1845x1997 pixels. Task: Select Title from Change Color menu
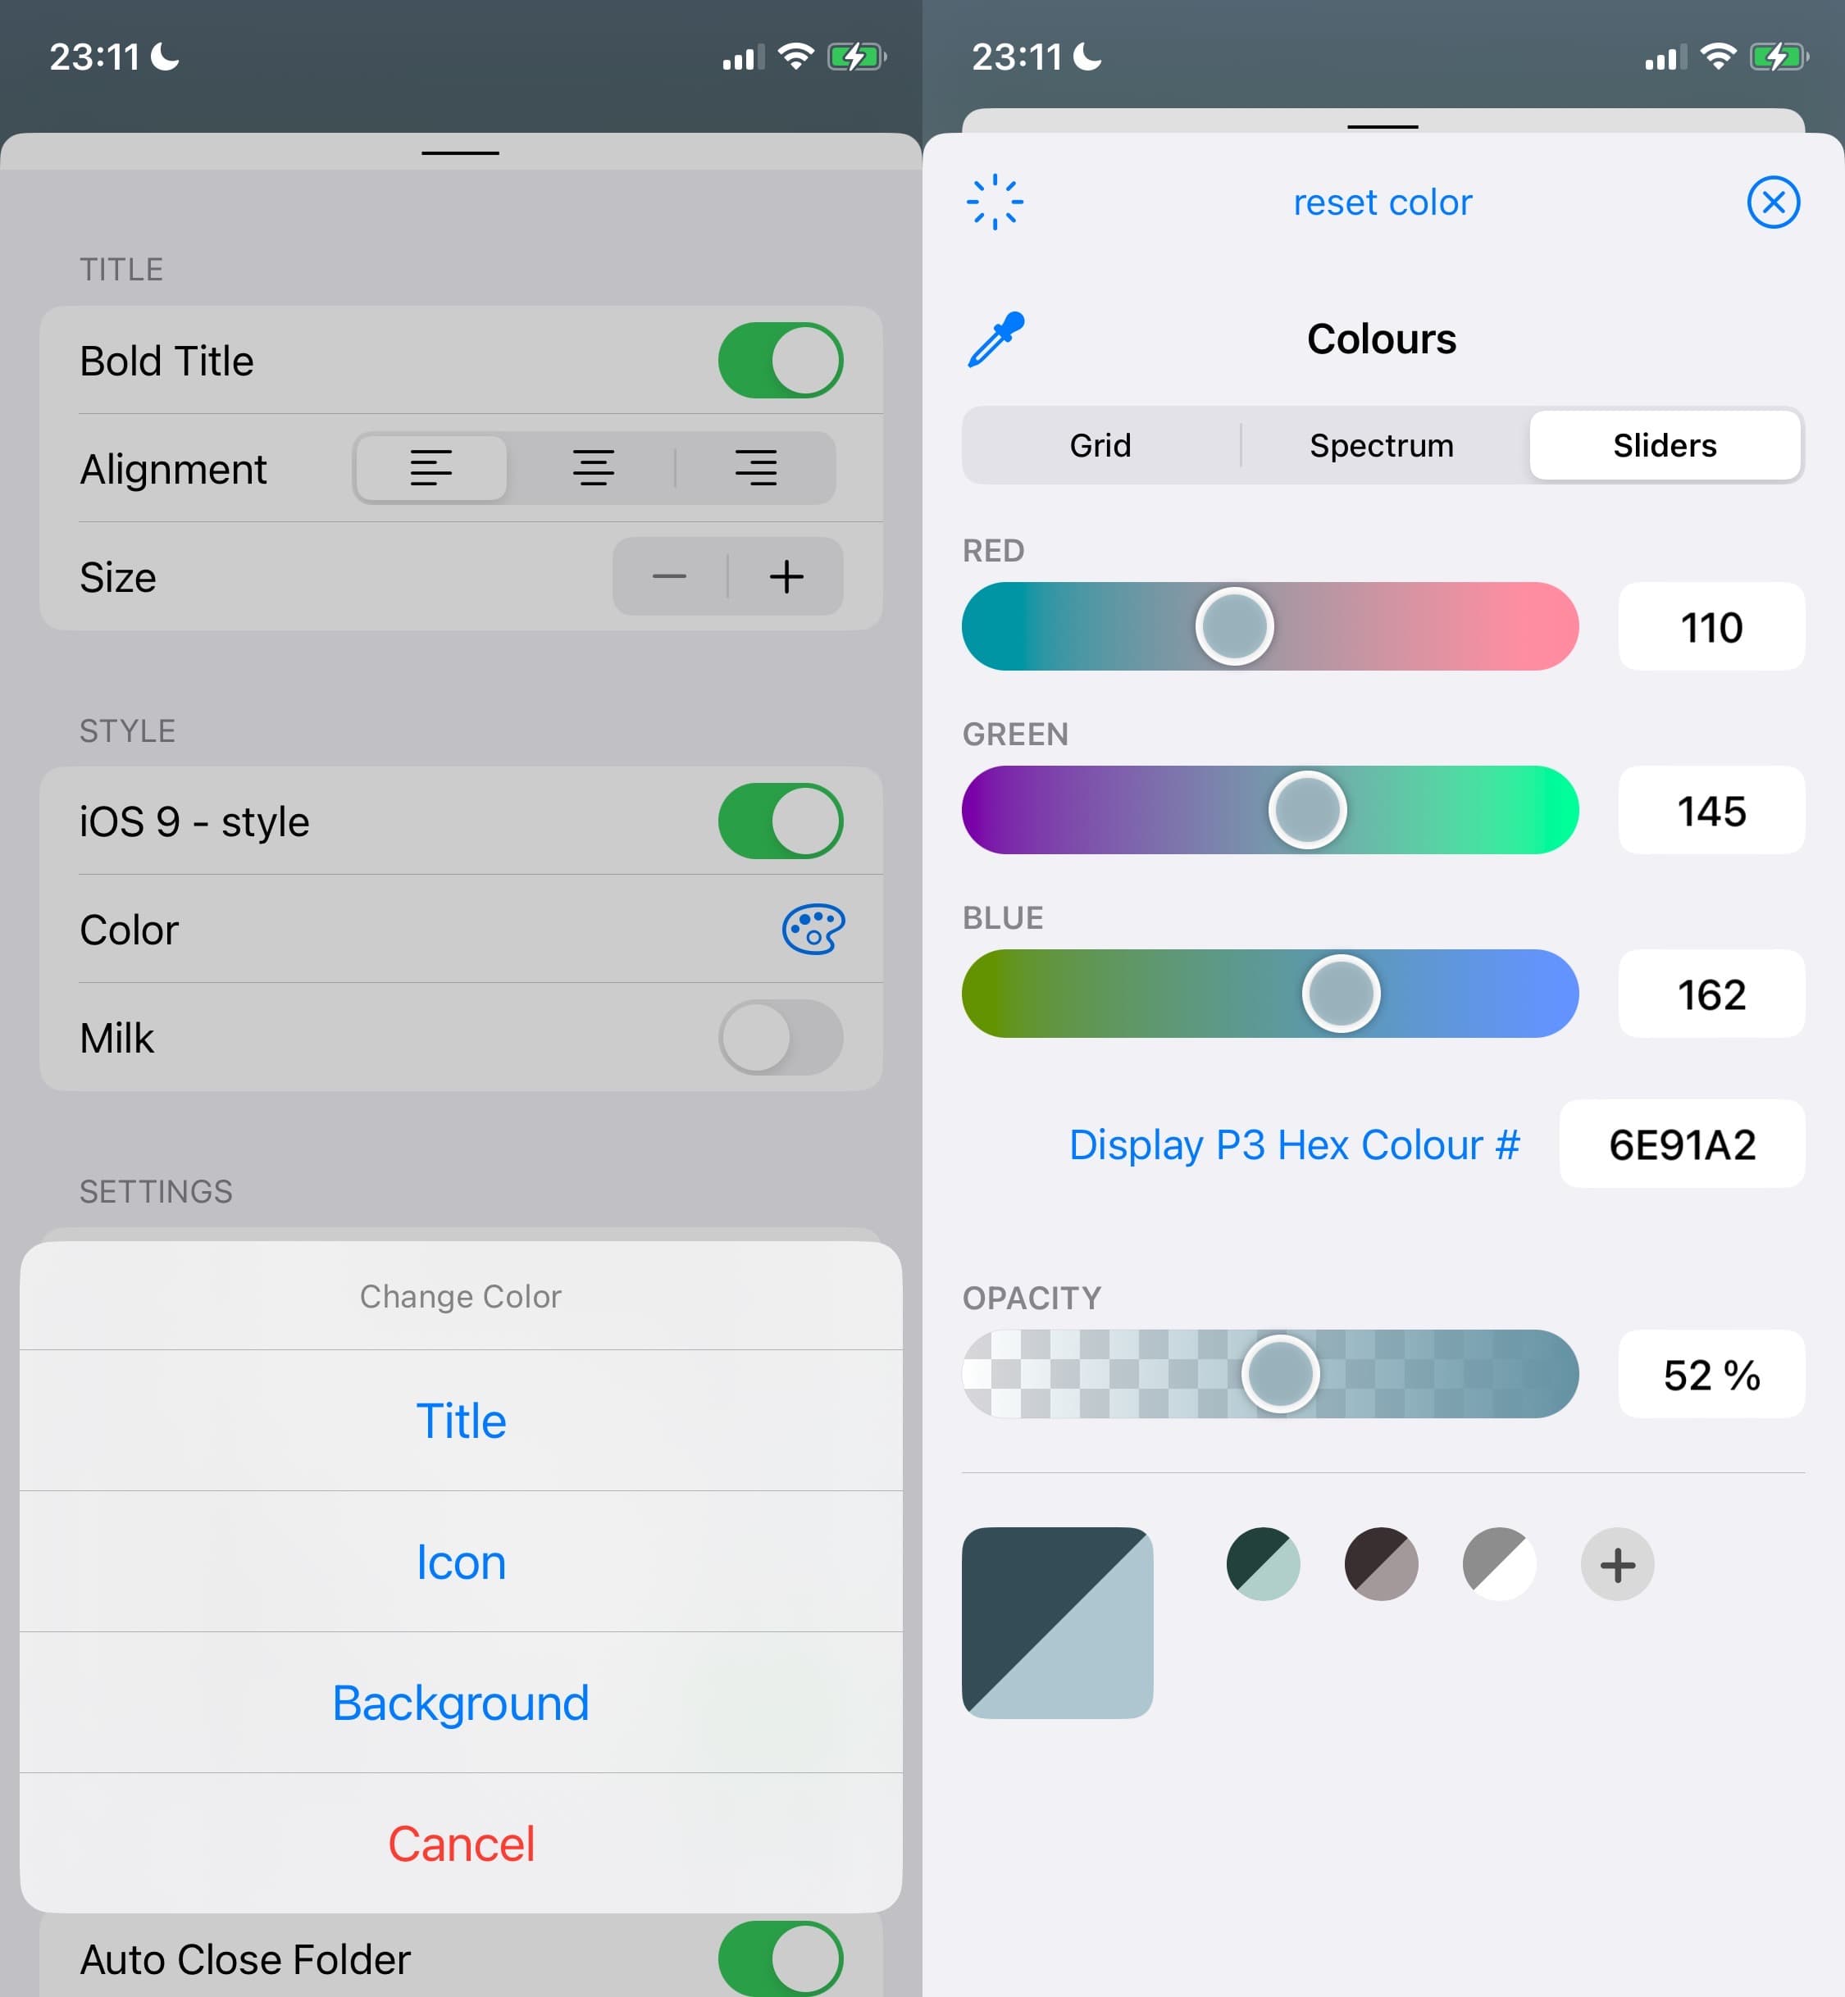coord(461,1422)
